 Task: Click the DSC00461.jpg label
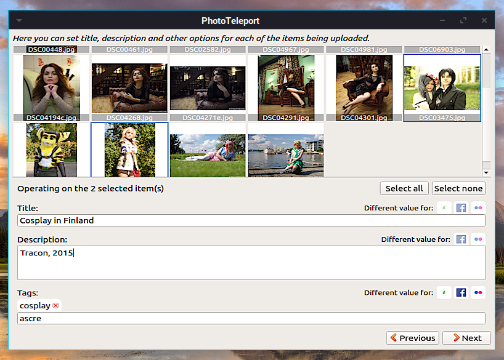(x=129, y=49)
